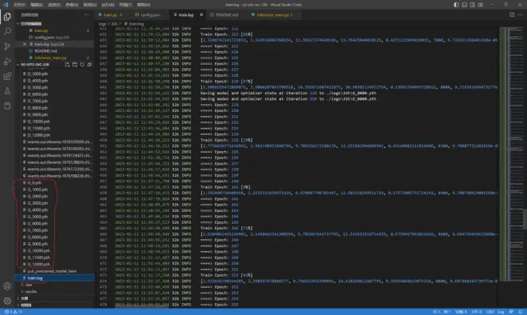Image resolution: width=527 pixels, height=315 pixels.
Task: Close train.log in the open editors list
Action: point(25,44)
